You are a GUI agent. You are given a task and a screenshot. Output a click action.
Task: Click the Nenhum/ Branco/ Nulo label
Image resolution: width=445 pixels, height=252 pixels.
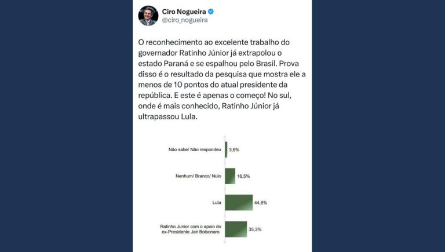pyautogui.click(x=198, y=176)
